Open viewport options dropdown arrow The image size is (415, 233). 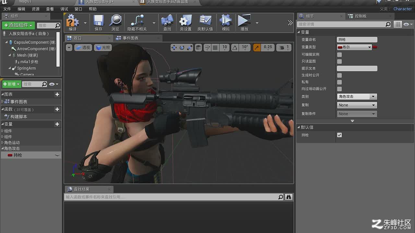69,48
